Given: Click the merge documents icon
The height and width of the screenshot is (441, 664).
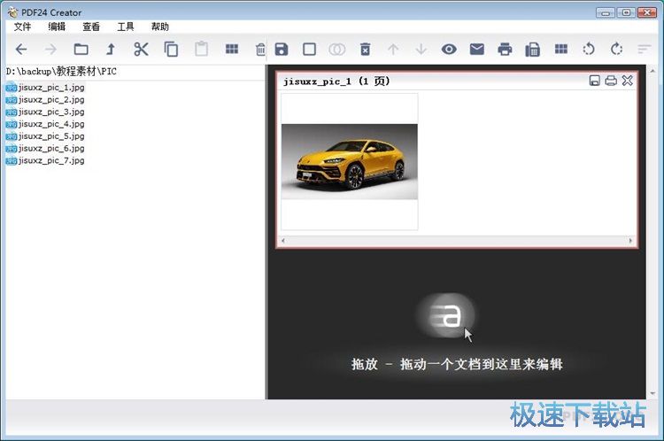Looking at the screenshot, I should (x=337, y=50).
